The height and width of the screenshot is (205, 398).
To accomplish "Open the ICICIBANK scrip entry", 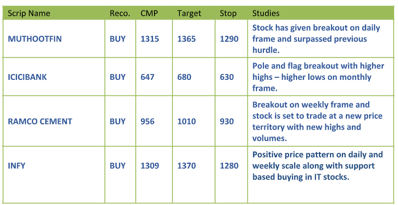I will tap(27, 77).
